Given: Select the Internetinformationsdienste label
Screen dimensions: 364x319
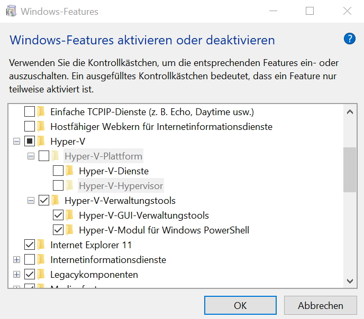Looking at the screenshot, I should (108, 260).
